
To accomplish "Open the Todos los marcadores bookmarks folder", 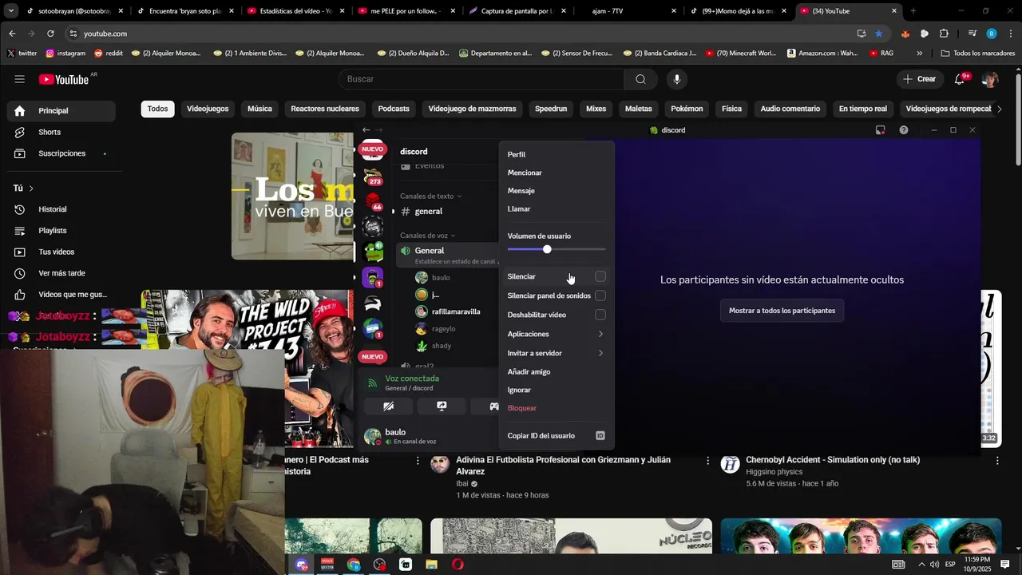I will (977, 54).
